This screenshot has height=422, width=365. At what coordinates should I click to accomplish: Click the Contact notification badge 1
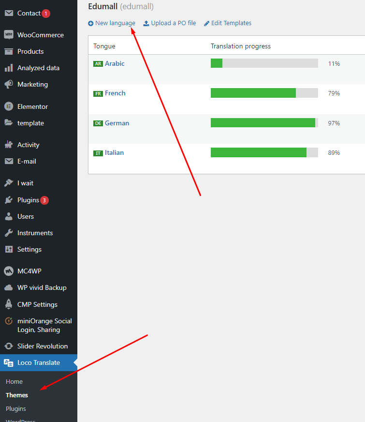pos(46,14)
